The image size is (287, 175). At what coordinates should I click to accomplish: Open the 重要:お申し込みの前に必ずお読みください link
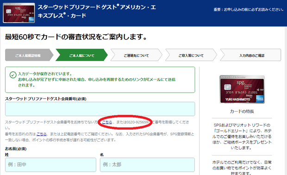pyautogui.click(x=249, y=10)
